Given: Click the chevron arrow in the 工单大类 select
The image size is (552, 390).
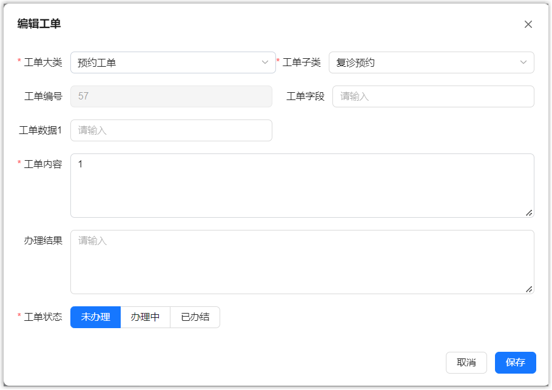Looking at the screenshot, I should [265, 62].
